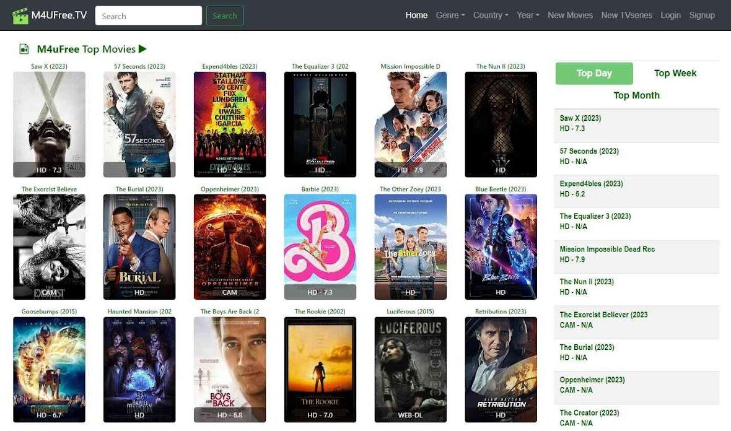Open the 57 Seconds poster thumbnail
This screenshot has height=431, width=731.
tap(139, 124)
